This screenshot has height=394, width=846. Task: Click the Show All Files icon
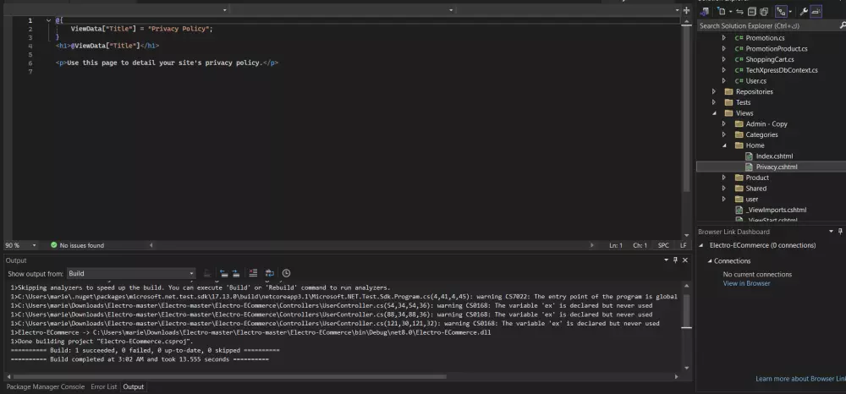point(764,11)
